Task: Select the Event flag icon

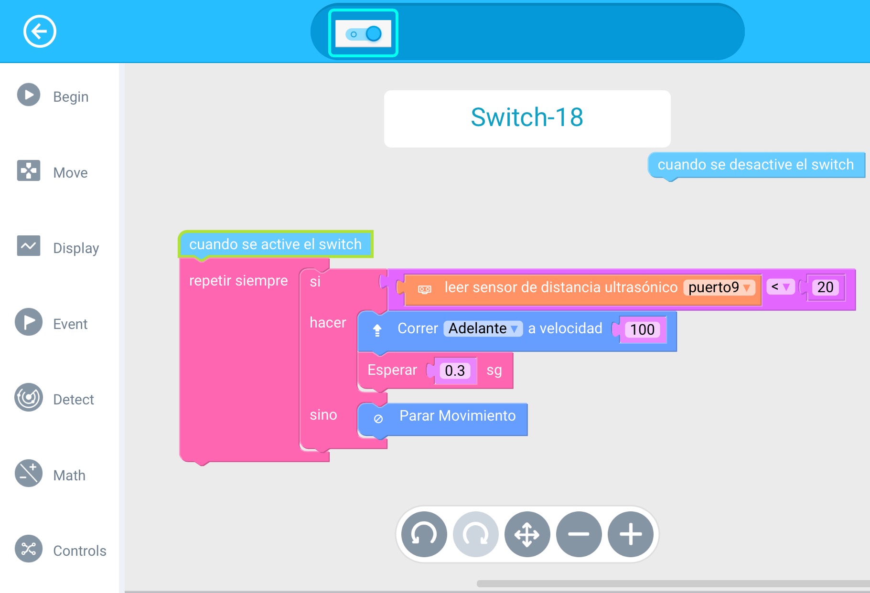Action: pyautogui.click(x=29, y=322)
